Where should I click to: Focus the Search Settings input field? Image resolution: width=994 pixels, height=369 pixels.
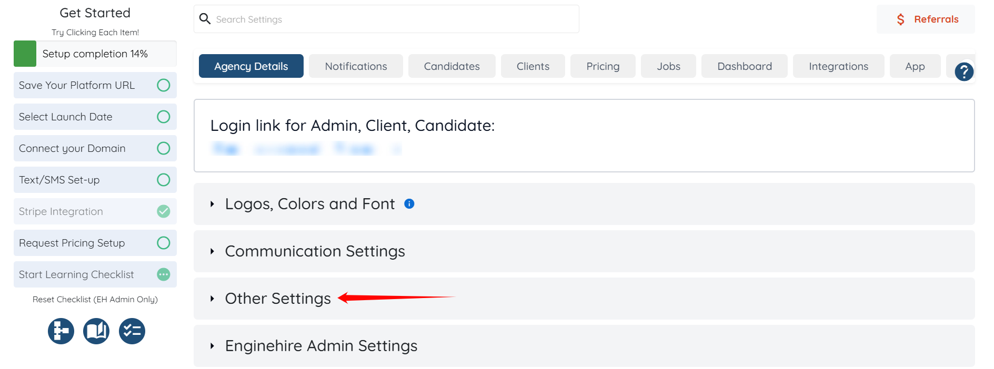[x=395, y=19]
